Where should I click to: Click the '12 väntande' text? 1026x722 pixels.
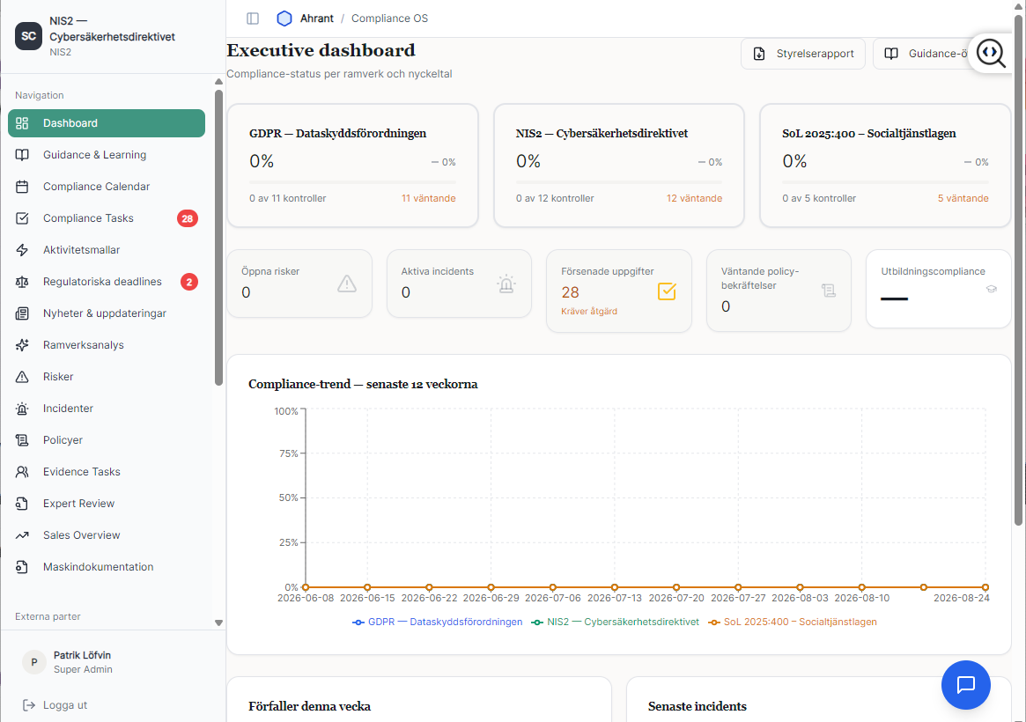[x=694, y=198]
